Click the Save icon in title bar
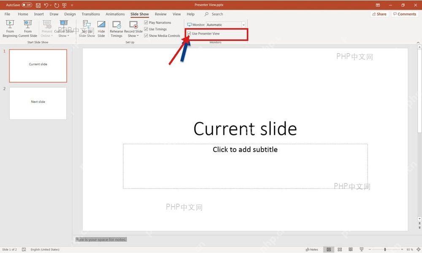 point(38,5)
